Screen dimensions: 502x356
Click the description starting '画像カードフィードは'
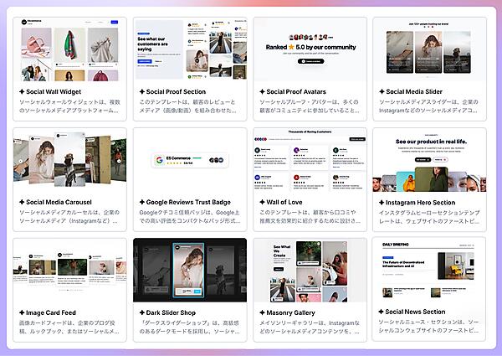[x=69, y=327]
